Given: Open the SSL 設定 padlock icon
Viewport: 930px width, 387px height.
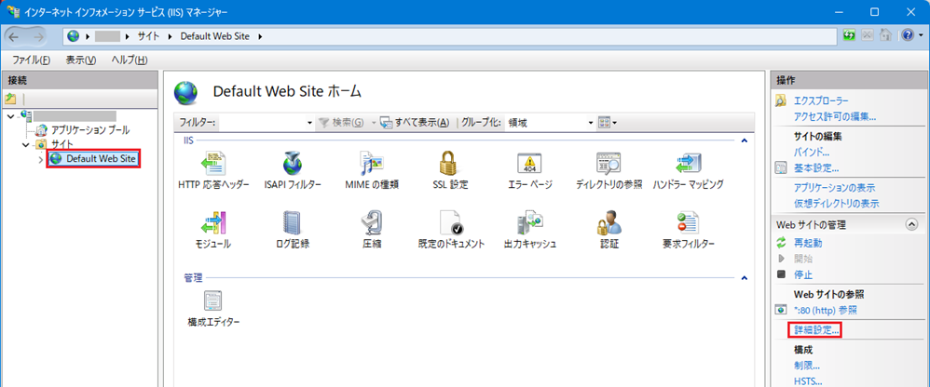Looking at the screenshot, I should point(451,165).
